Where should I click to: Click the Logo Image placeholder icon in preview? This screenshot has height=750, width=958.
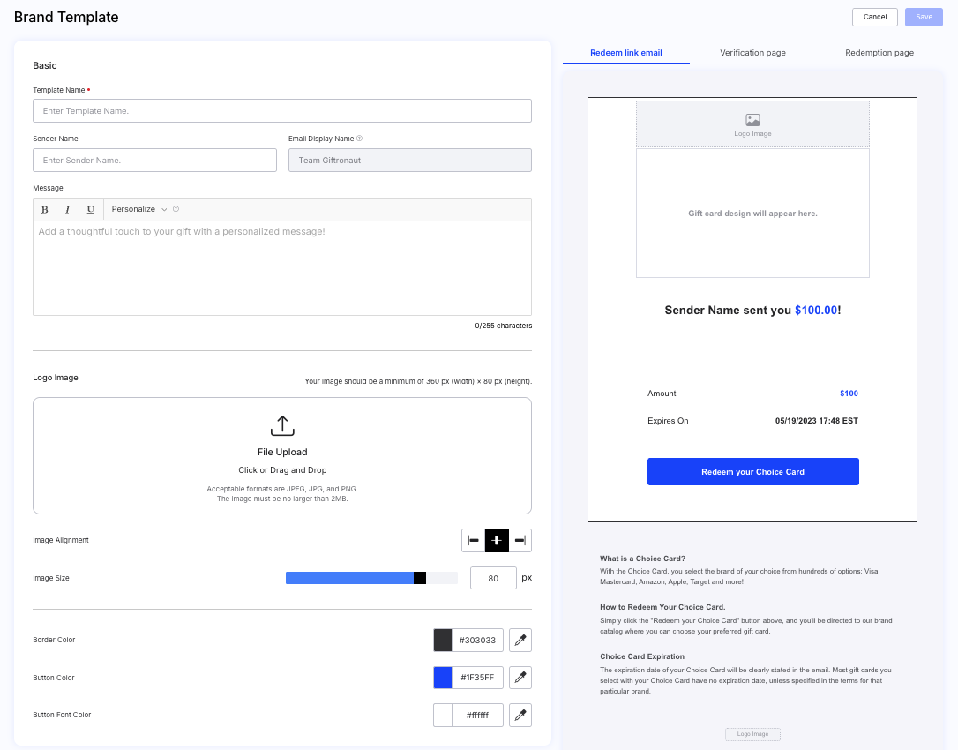pos(752,120)
